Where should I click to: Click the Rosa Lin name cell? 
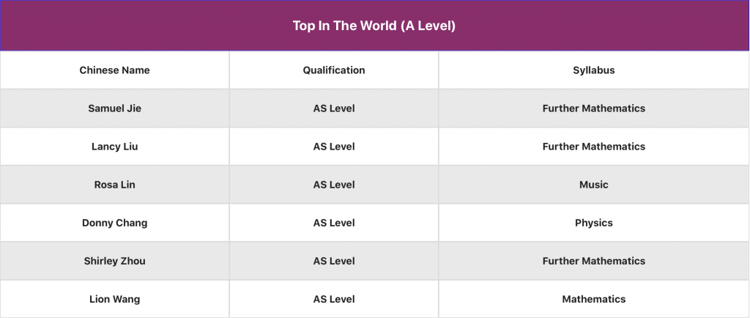[x=115, y=185]
